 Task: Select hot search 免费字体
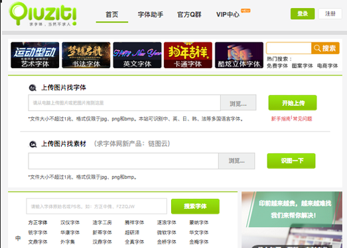click(277, 65)
